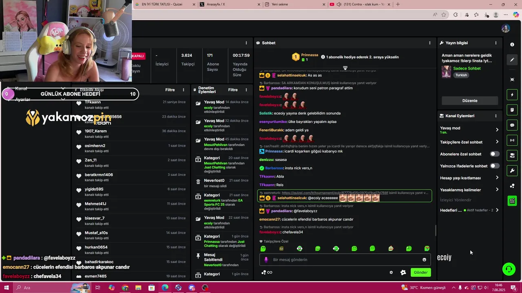522x293 pixels.
Task: Click the broadcast signal icon in sidebar
Action: coord(512,140)
